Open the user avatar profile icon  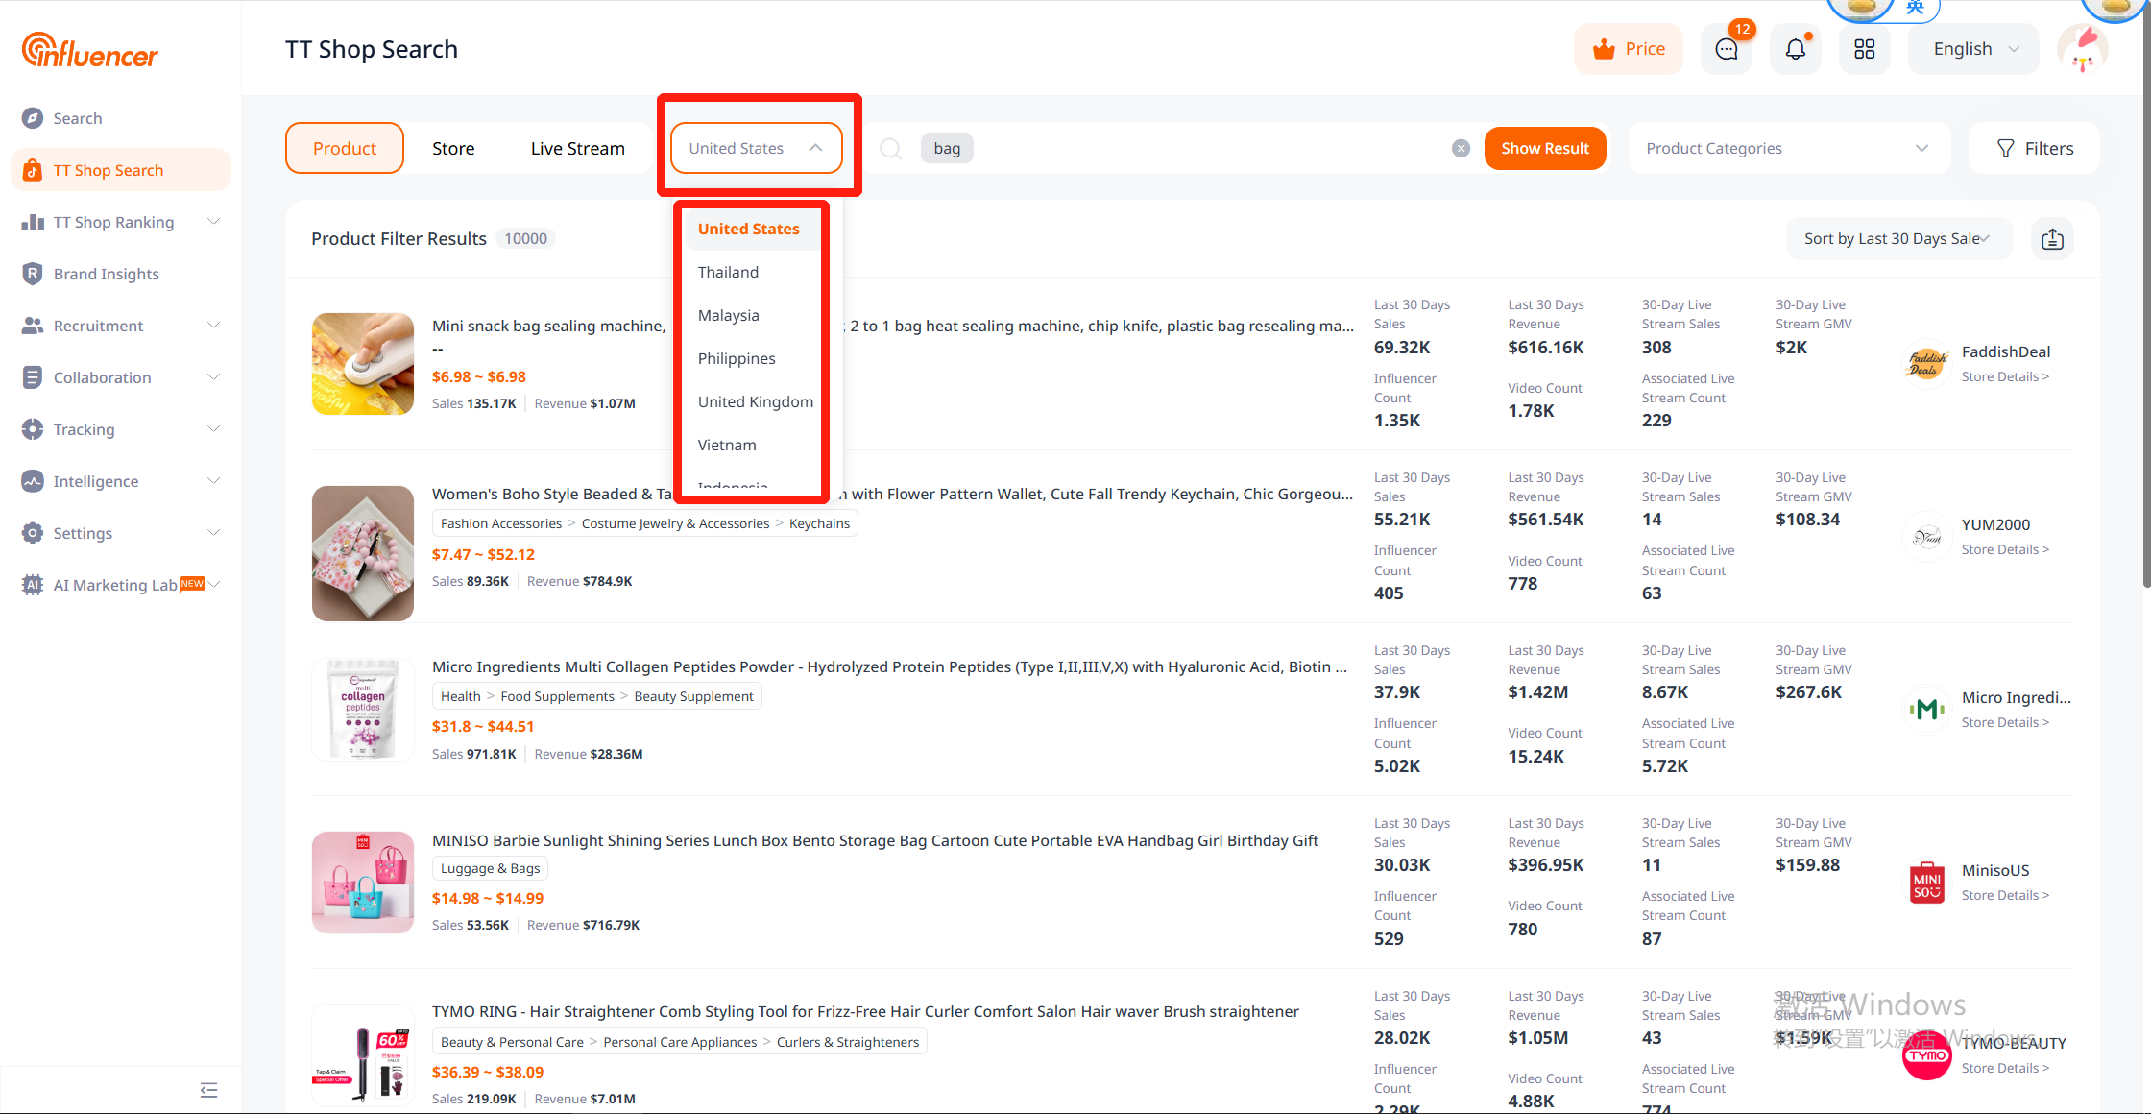coord(2082,49)
